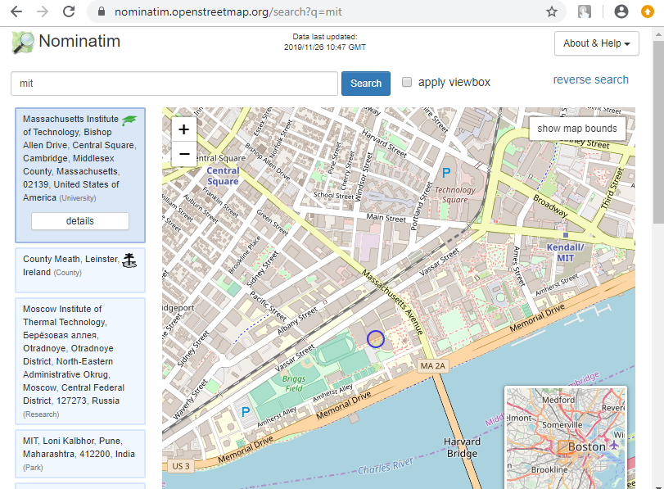Click the padlock icon in the address bar

tap(100, 12)
